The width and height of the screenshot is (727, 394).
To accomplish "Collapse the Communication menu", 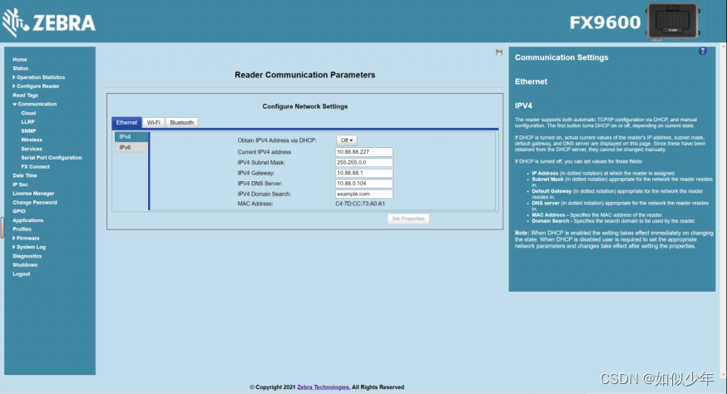I will click(35, 104).
